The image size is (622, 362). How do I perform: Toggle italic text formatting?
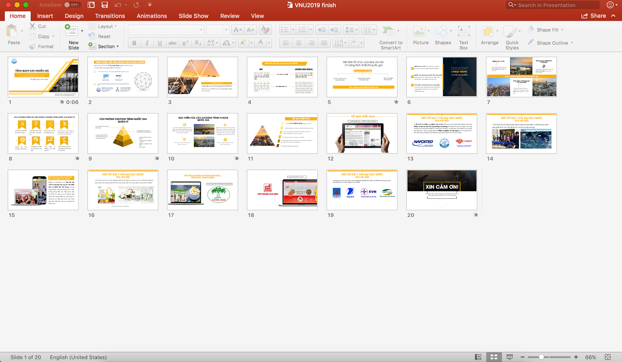click(147, 43)
